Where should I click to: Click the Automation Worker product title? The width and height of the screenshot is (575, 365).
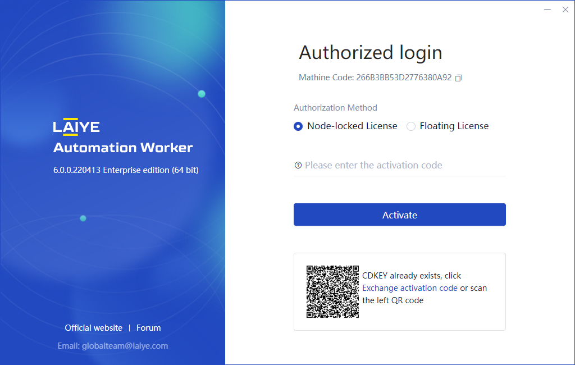click(123, 148)
